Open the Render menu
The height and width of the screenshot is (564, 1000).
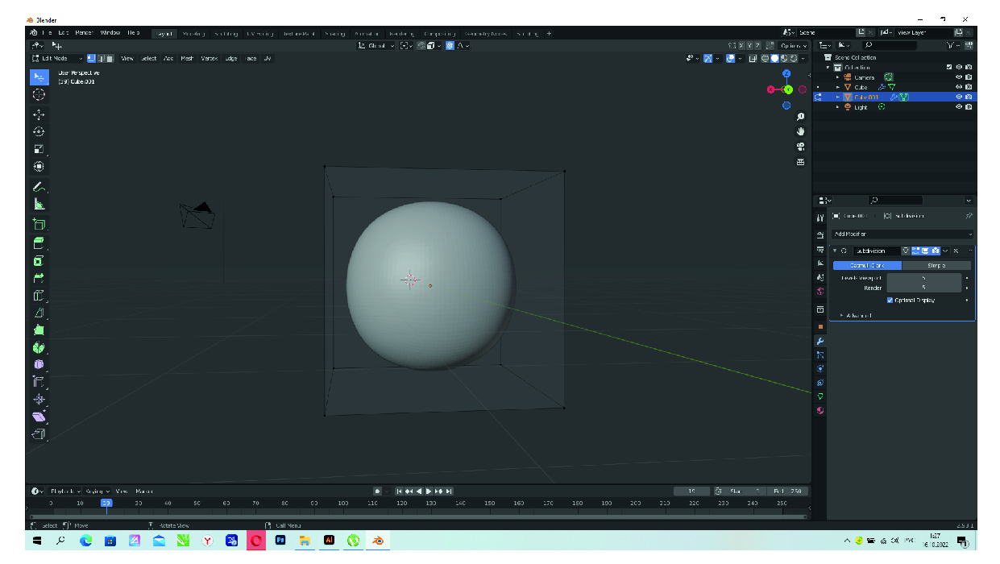pyautogui.click(x=84, y=33)
